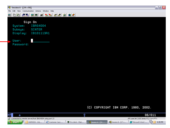
Task: Open the Edit menu
Action: click(x=14, y=11)
